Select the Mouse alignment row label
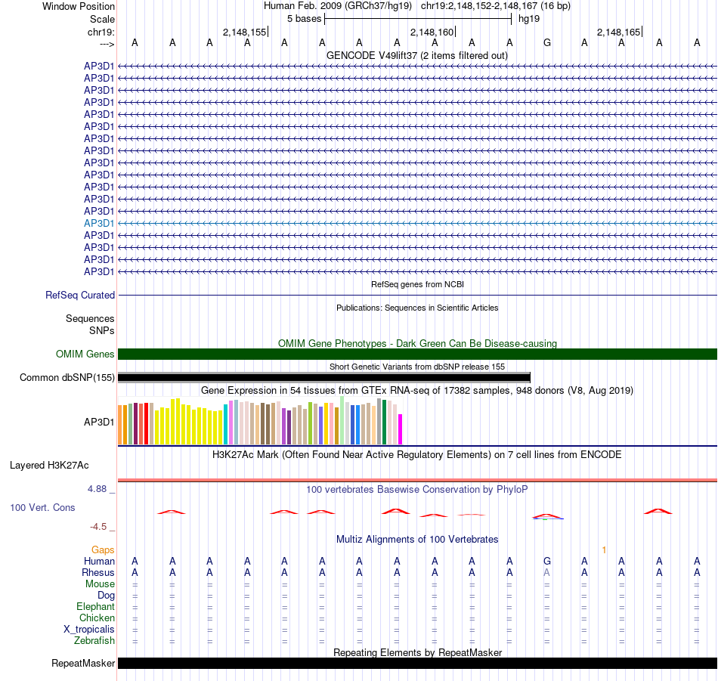Viewport: 718px width, 681px height. (100, 584)
